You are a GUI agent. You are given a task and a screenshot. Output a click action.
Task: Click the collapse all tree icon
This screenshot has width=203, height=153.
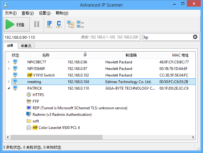80,24
